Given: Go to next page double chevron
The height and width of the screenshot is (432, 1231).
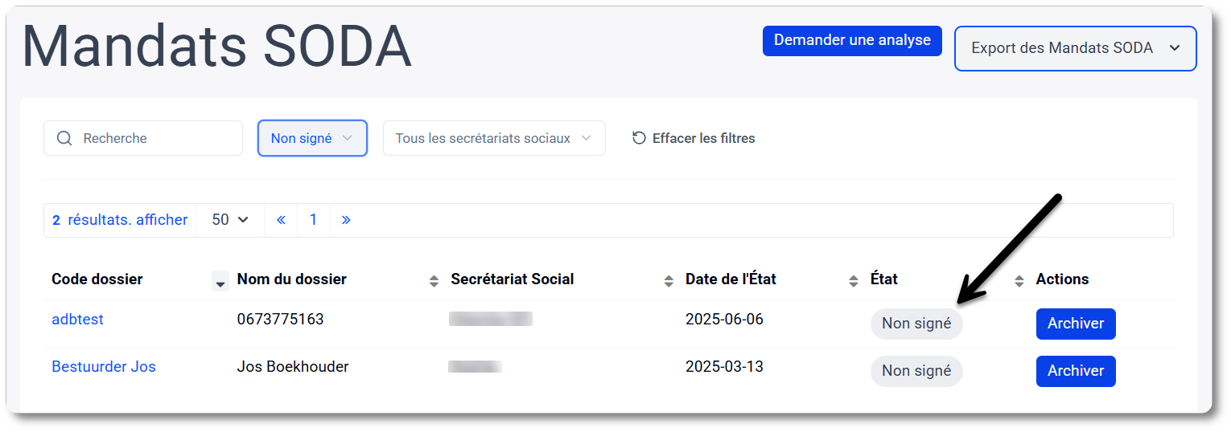Looking at the screenshot, I should [x=346, y=220].
